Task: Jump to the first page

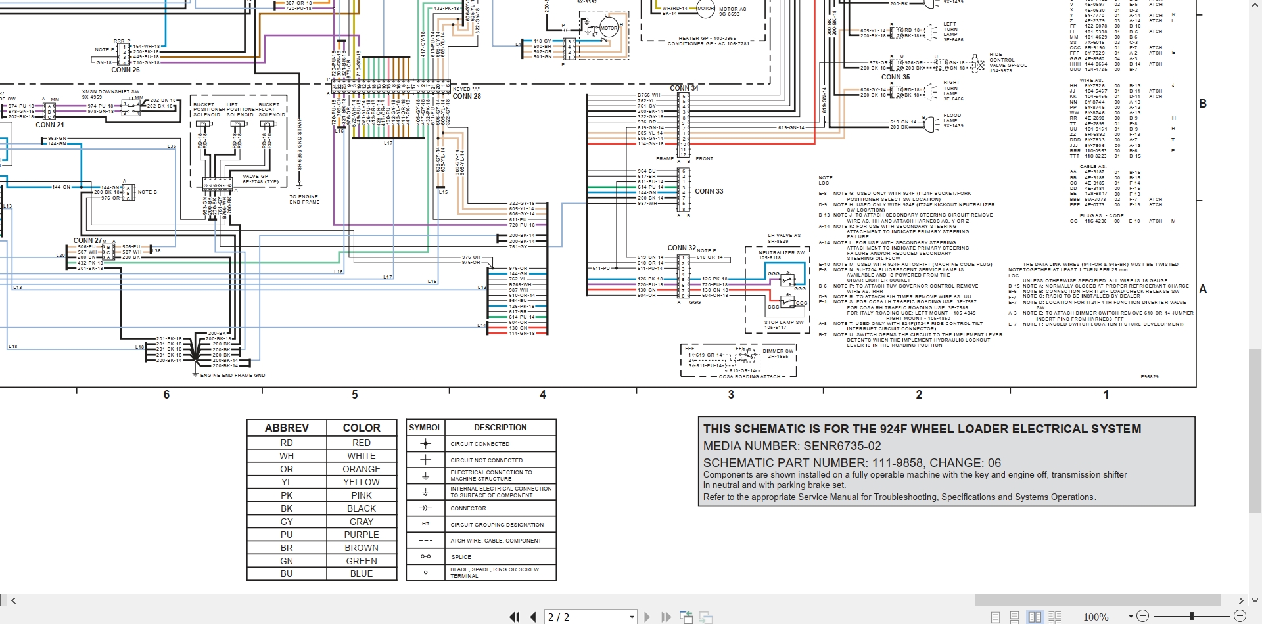Action: (514, 617)
